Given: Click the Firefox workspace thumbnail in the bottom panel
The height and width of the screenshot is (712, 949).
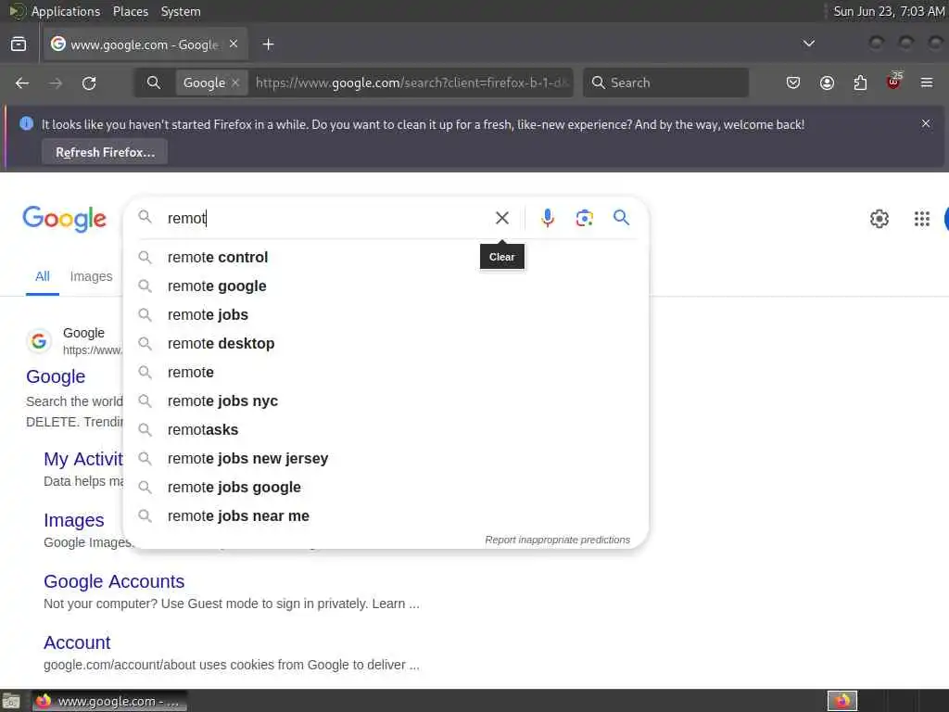Looking at the screenshot, I should coord(842,701).
